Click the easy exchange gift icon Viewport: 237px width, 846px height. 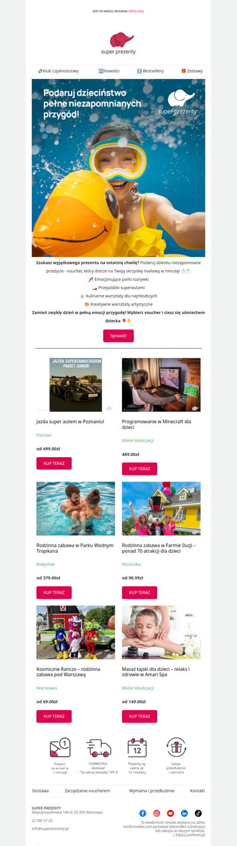coord(176,747)
